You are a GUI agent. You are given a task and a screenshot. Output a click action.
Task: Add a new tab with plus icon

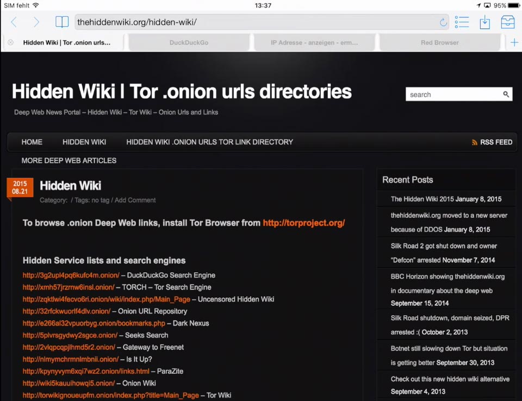[x=514, y=42]
